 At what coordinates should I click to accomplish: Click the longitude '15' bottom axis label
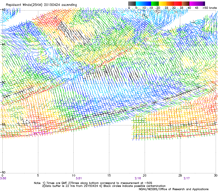pyautogui.click(x=109, y=175)
